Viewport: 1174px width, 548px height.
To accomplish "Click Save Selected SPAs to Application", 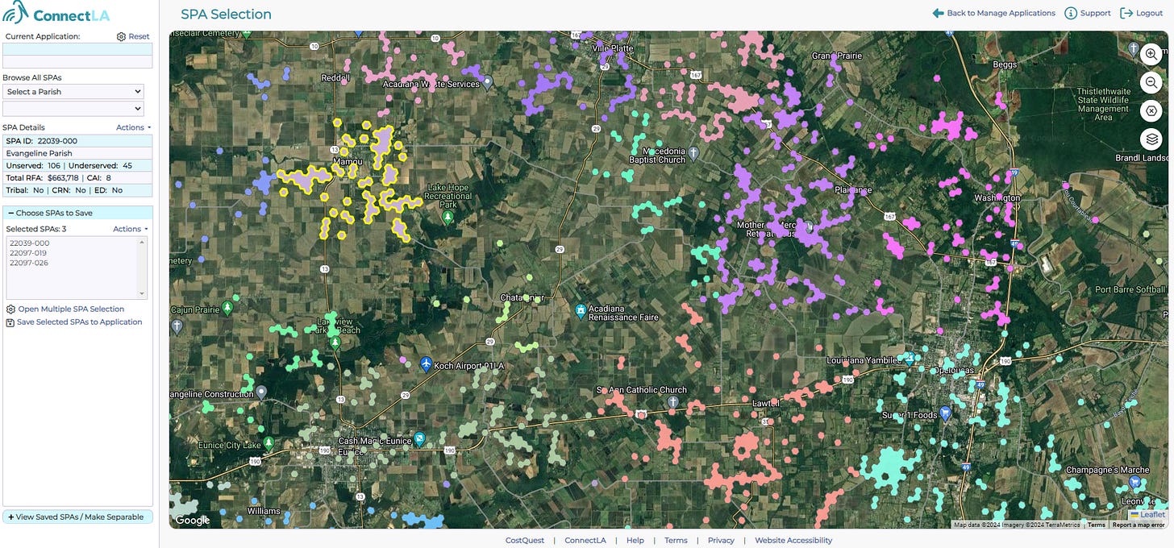I will (x=79, y=322).
